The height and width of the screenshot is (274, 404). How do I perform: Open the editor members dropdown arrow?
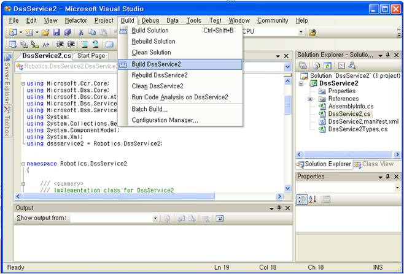[287, 67]
